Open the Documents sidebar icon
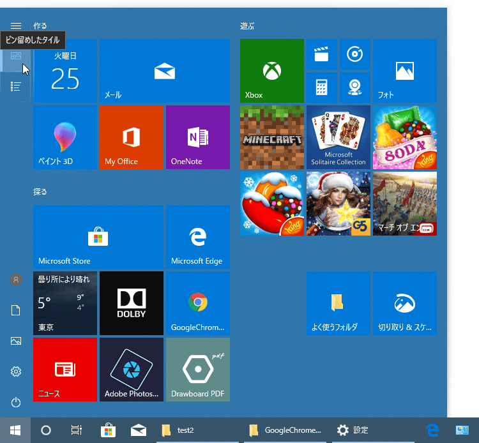Viewport: 479px width, 443px height. (15, 310)
